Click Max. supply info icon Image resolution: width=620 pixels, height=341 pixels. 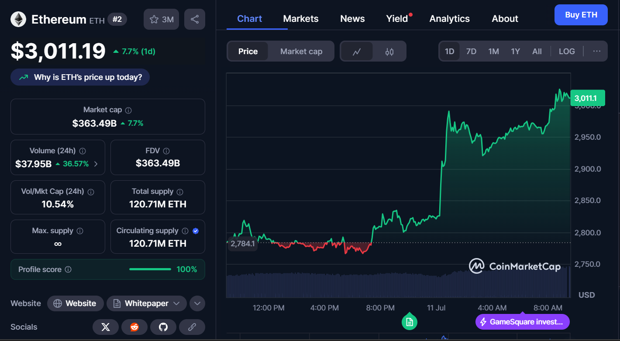(80, 231)
